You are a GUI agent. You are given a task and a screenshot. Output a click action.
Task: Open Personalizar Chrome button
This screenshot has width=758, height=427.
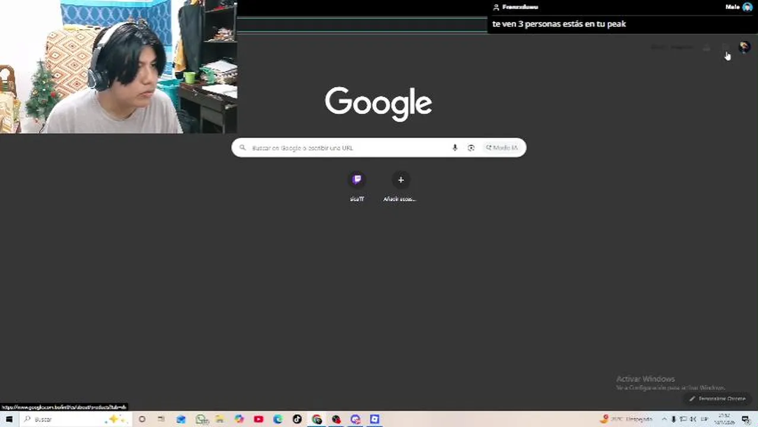tap(717, 399)
